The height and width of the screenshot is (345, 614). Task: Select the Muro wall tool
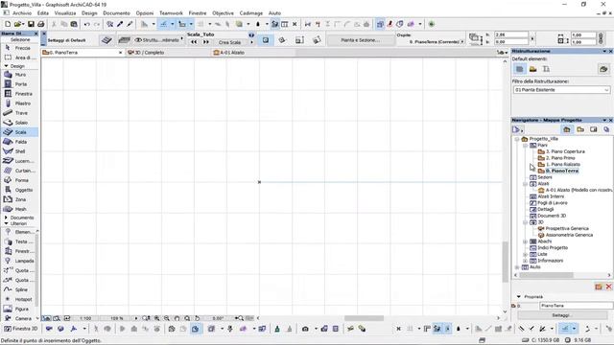[19, 75]
